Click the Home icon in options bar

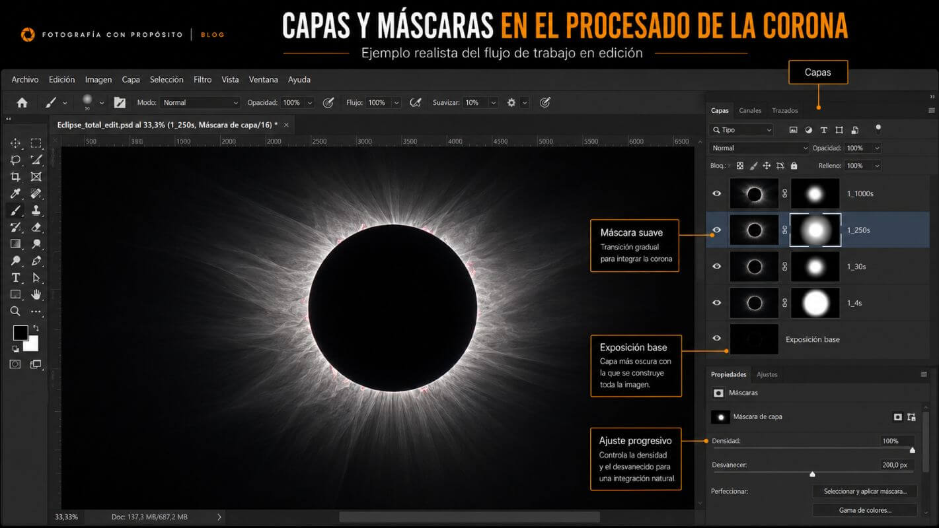(x=22, y=102)
